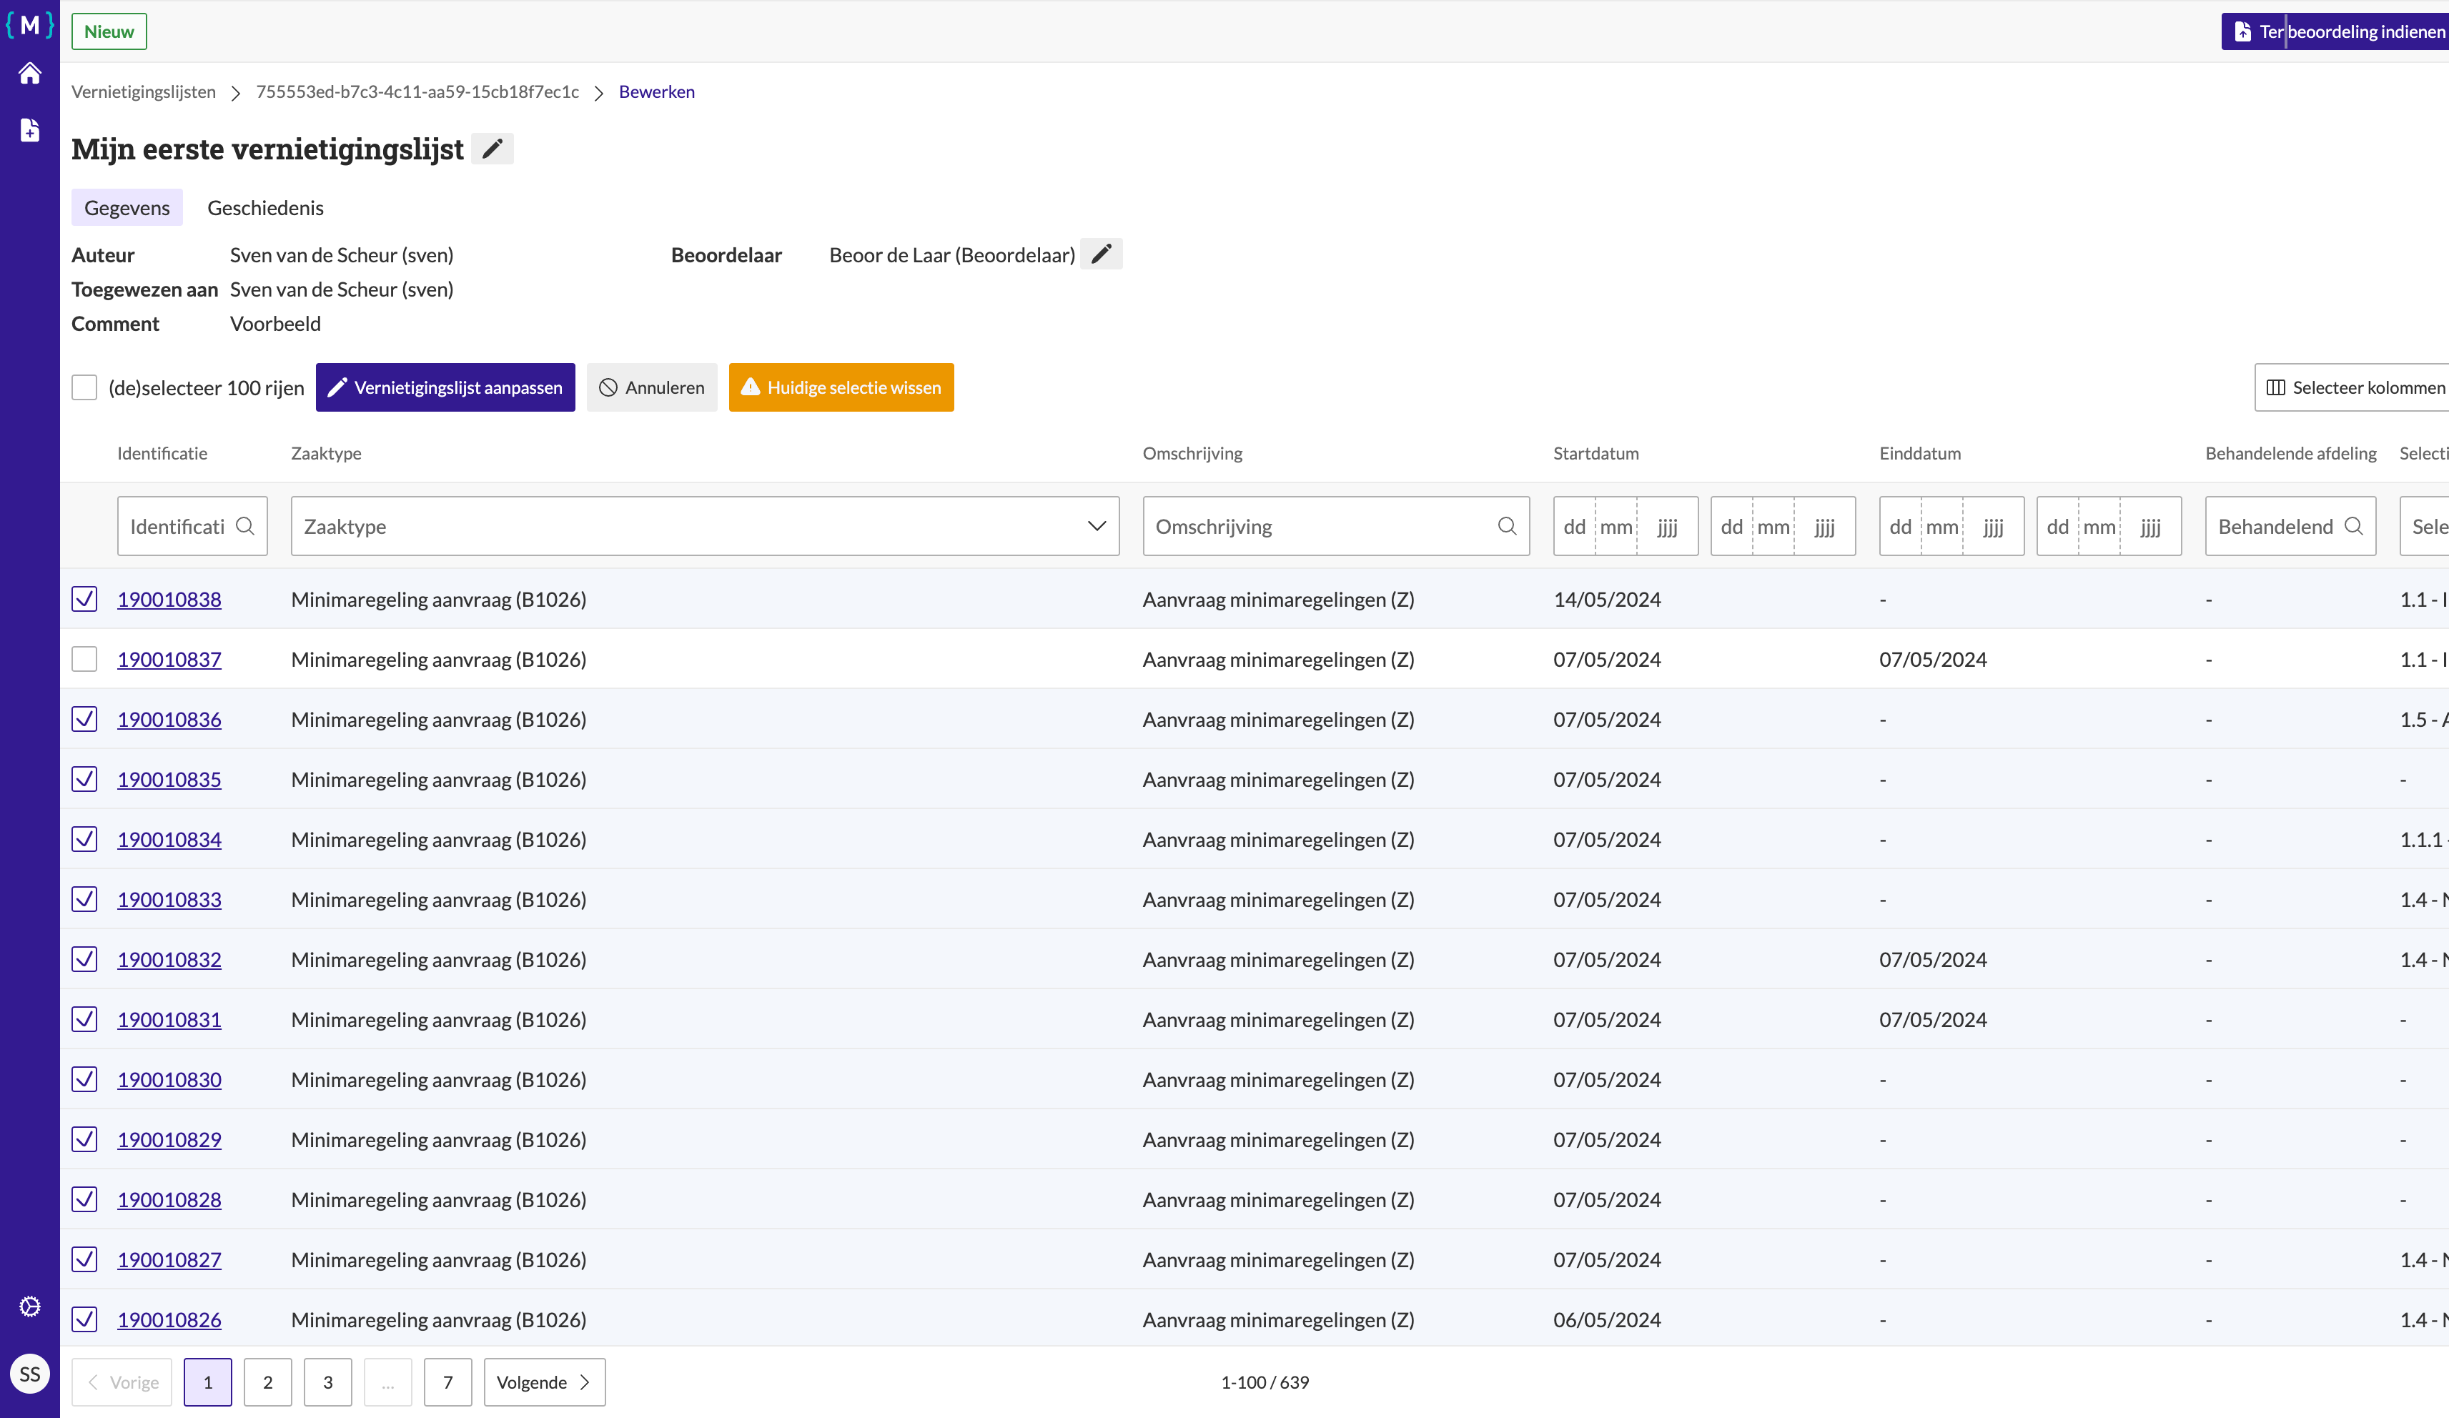Click Vernietigingslijst aanpassen button

(445, 388)
